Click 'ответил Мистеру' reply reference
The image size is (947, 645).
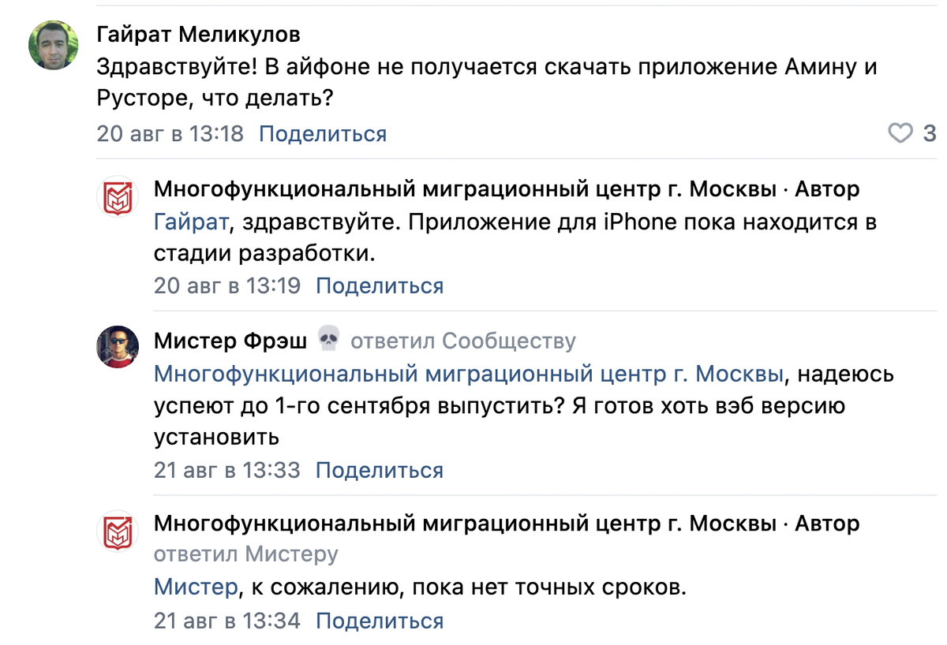pos(245,554)
